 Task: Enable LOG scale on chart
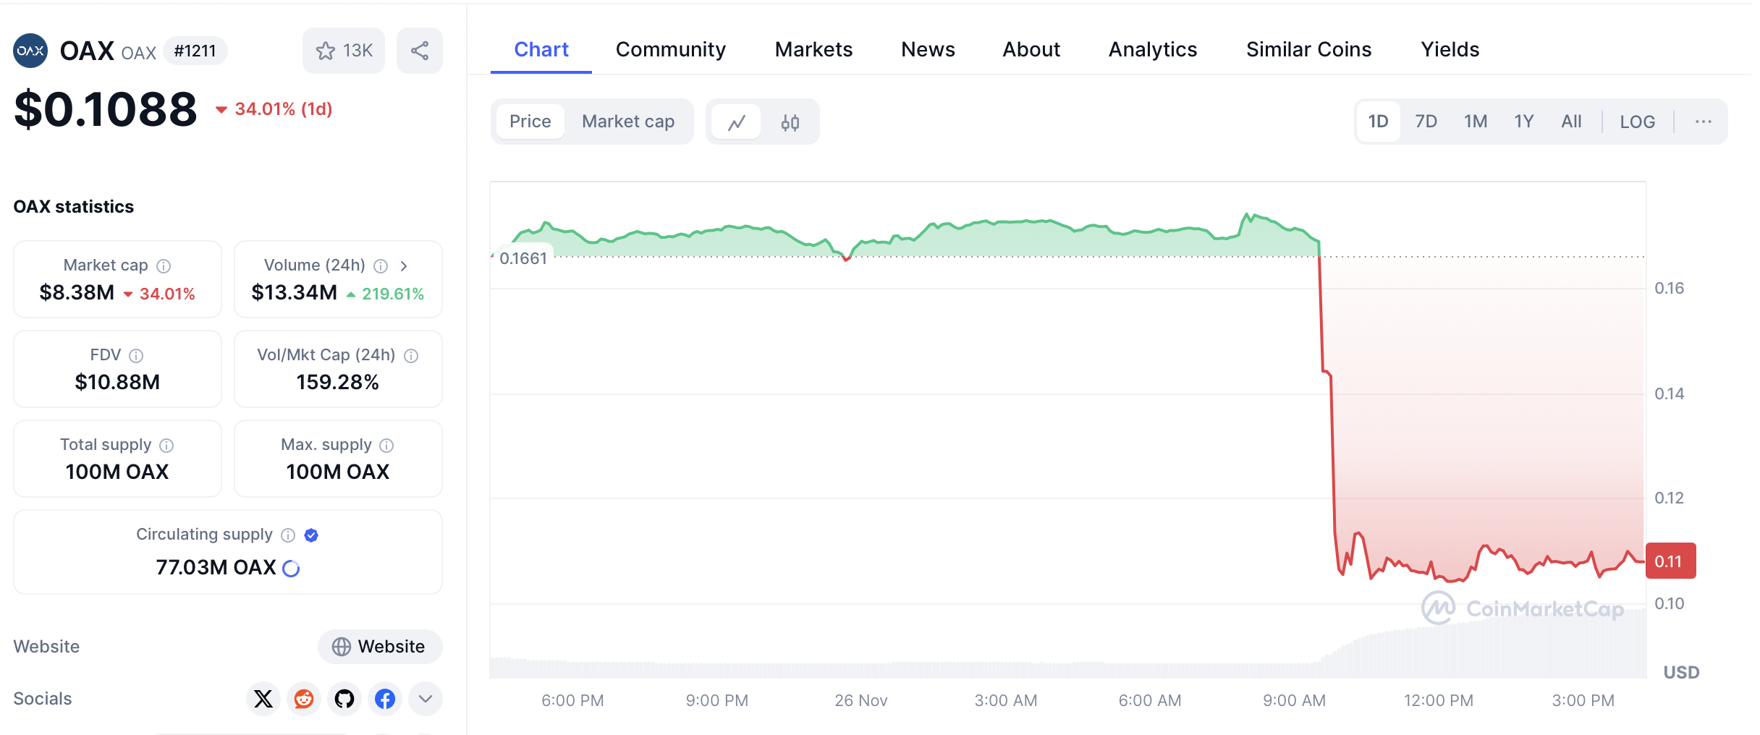tap(1637, 122)
